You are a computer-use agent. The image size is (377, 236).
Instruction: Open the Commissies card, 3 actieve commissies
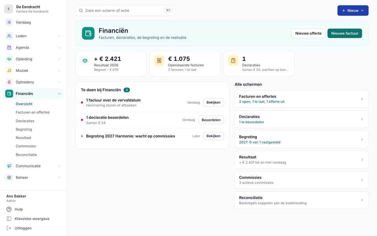(302, 180)
